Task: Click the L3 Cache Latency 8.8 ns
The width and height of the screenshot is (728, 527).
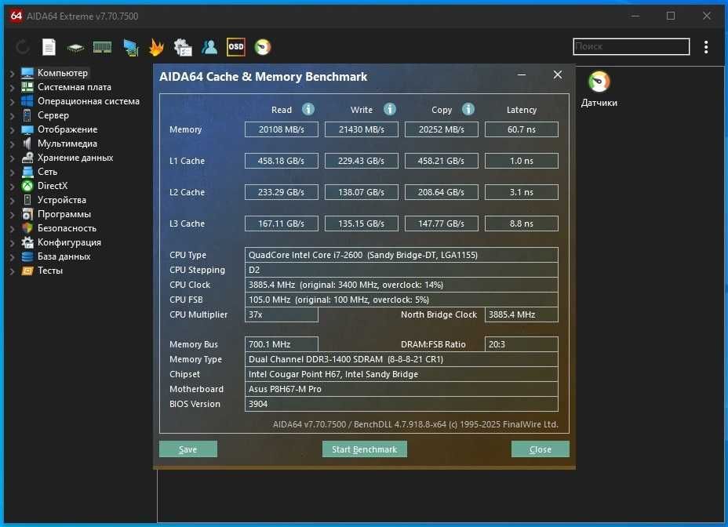Action: coord(522,224)
